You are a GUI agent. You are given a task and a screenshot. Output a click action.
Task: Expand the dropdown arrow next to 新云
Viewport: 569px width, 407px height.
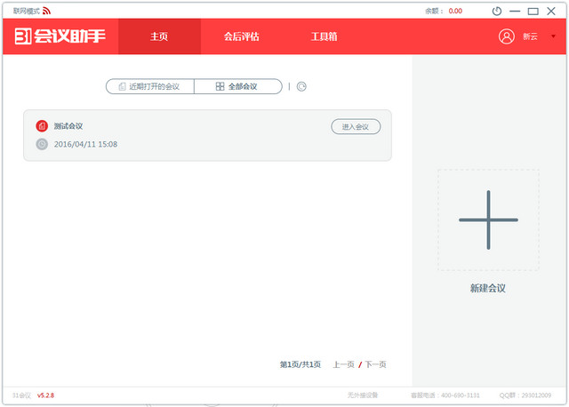coord(551,37)
